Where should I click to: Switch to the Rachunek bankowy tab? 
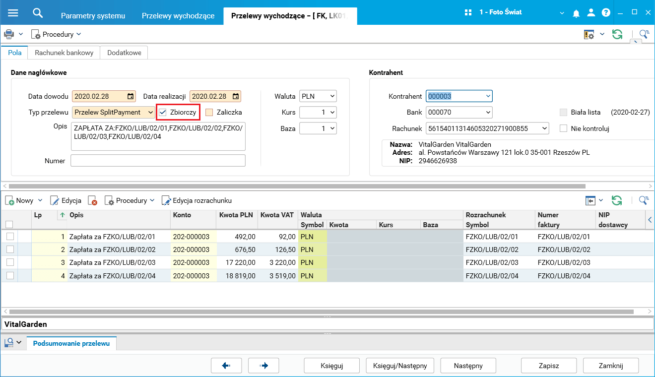point(64,53)
